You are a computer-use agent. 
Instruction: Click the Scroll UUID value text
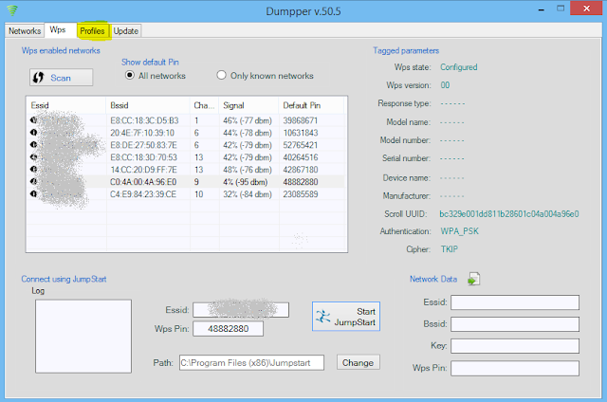pyautogui.click(x=509, y=214)
